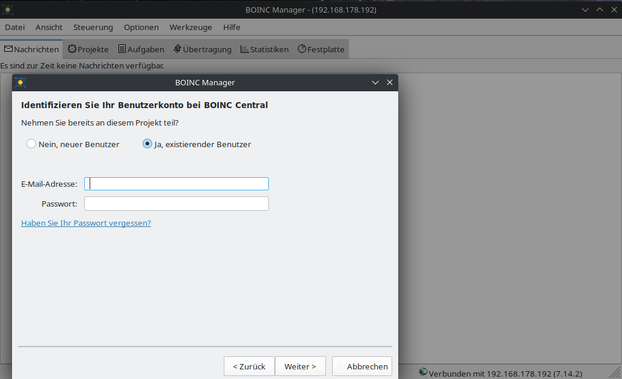Select "Nein, neuer Benutzer" radio button

pyautogui.click(x=31, y=144)
